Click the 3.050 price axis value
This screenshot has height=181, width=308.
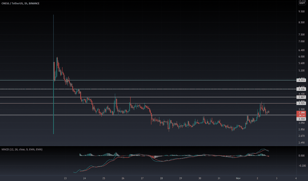click(x=301, y=123)
